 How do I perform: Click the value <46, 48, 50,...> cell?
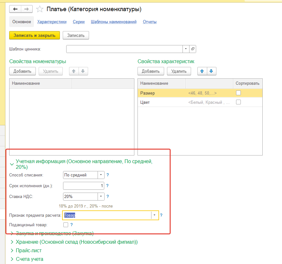(x=209, y=93)
